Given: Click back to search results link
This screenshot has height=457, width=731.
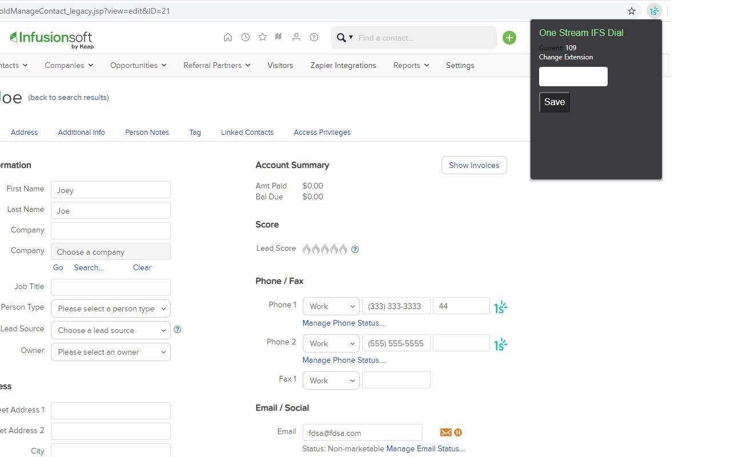Looking at the screenshot, I should [69, 97].
